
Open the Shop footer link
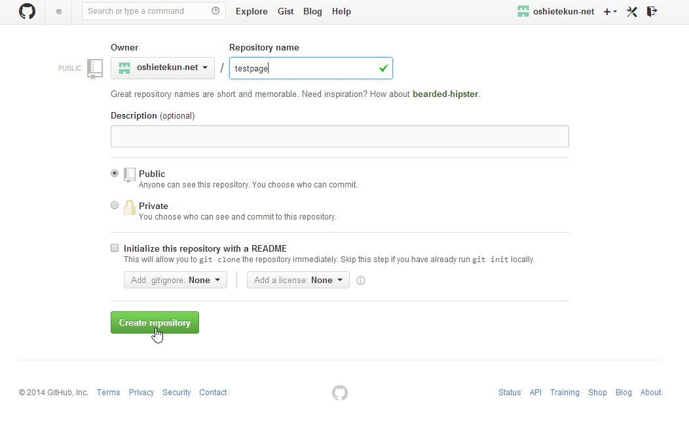point(597,392)
